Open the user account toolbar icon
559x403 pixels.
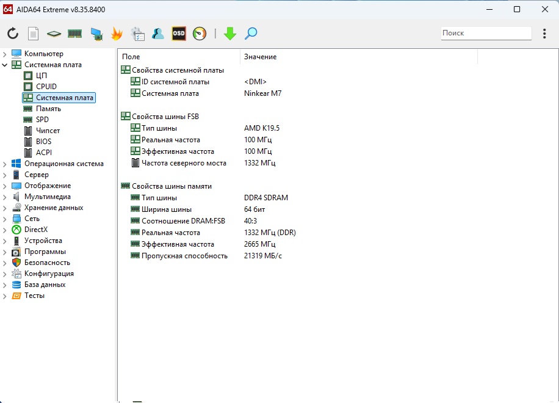pyautogui.click(x=158, y=34)
